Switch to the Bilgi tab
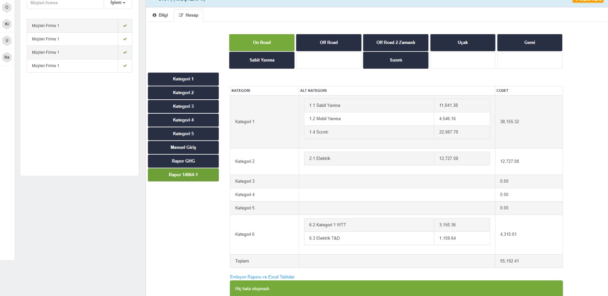The width and height of the screenshot is (608, 296). point(160,15)
